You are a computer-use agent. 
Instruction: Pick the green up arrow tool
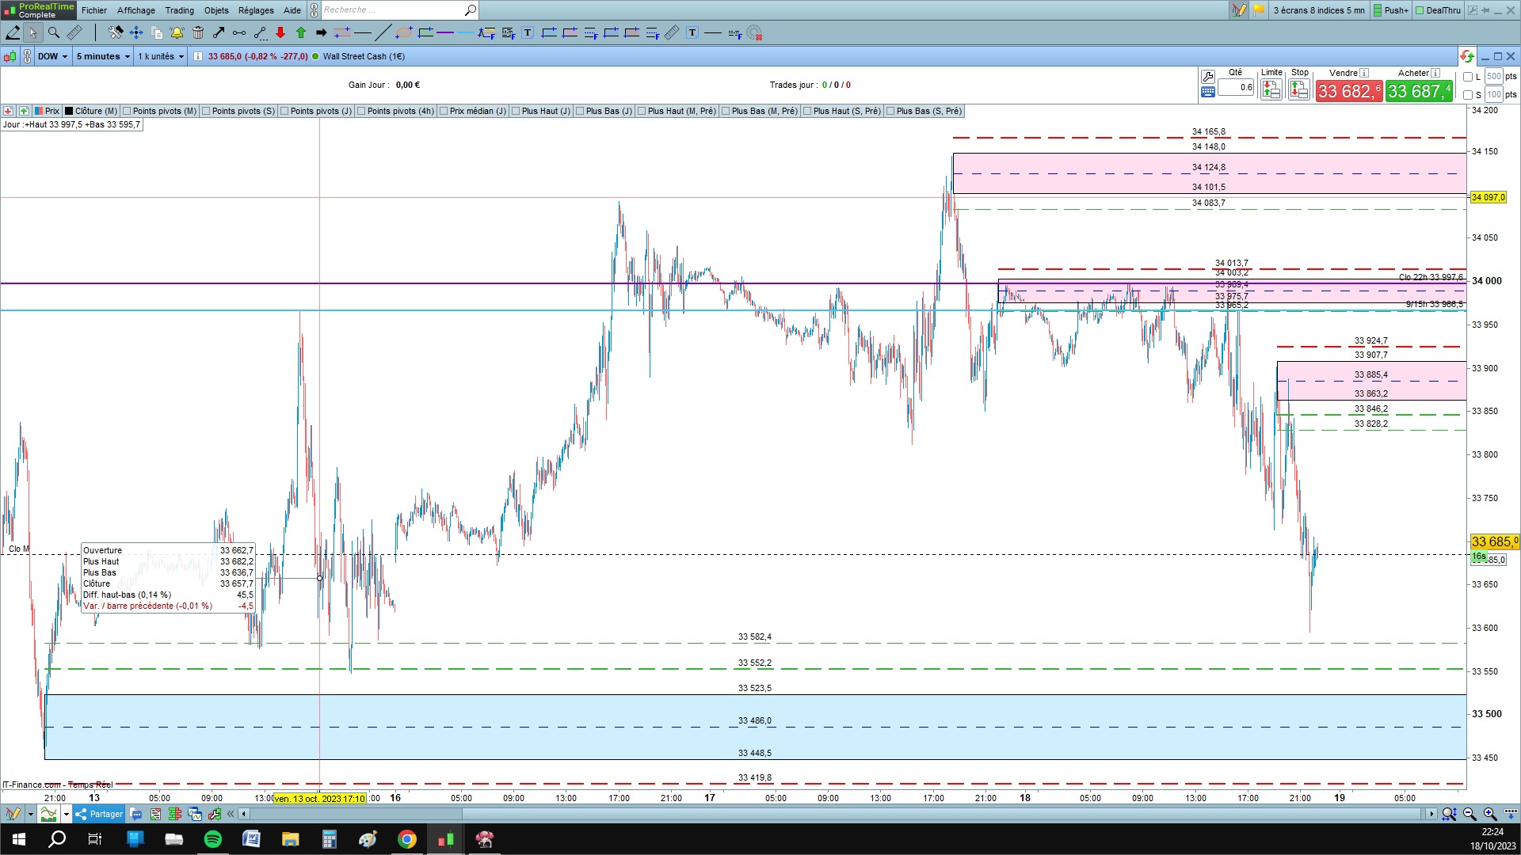click(301, 32)
